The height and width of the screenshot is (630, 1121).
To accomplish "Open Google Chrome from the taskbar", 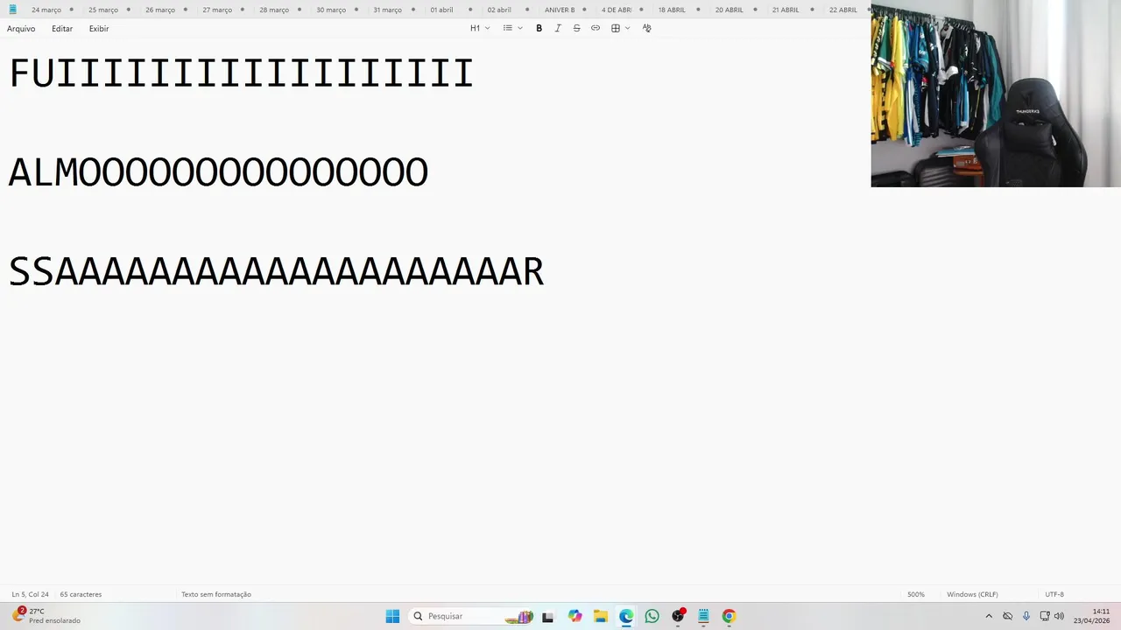I will click(x=729, y=616).
